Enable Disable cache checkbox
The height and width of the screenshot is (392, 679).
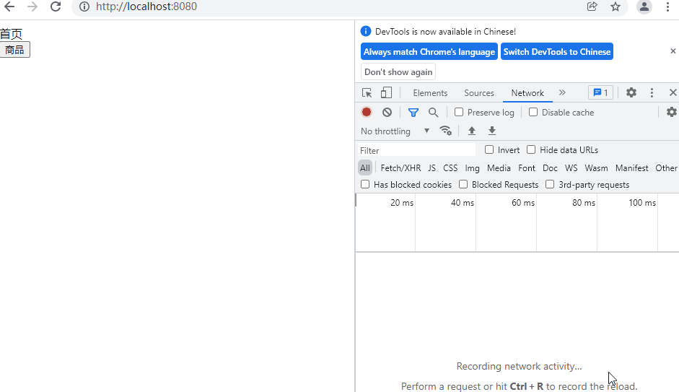tap(533, 112)
